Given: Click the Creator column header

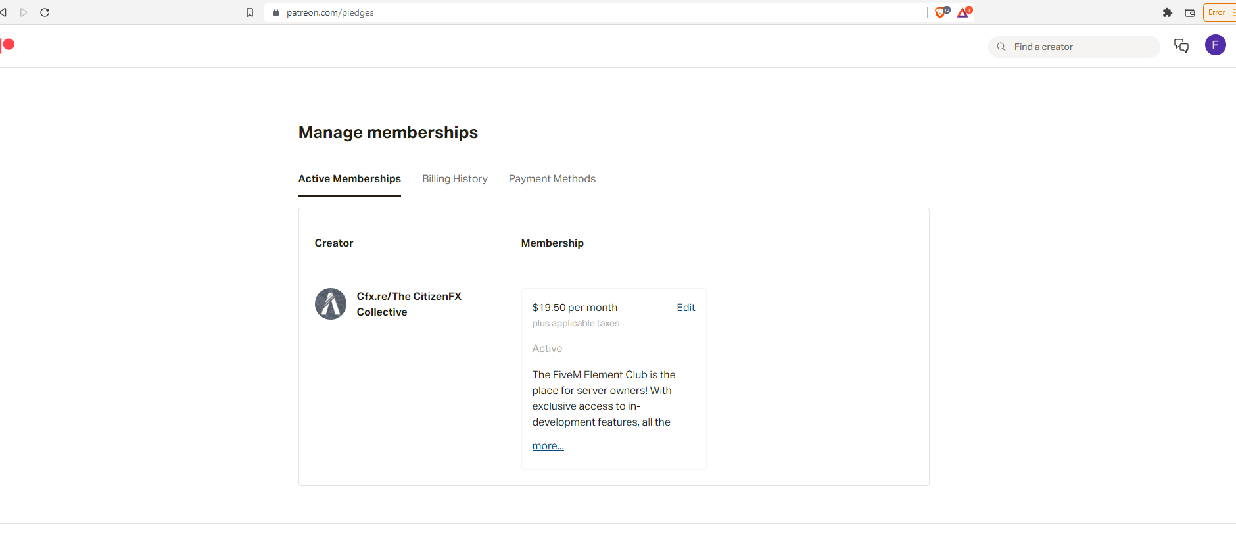Looking at the screenshot, I should tap(334, 243).
